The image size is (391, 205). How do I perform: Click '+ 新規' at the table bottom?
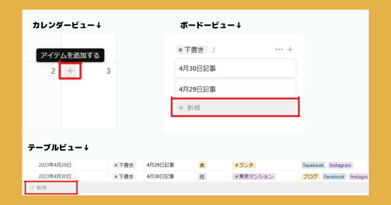coord(50,187)
